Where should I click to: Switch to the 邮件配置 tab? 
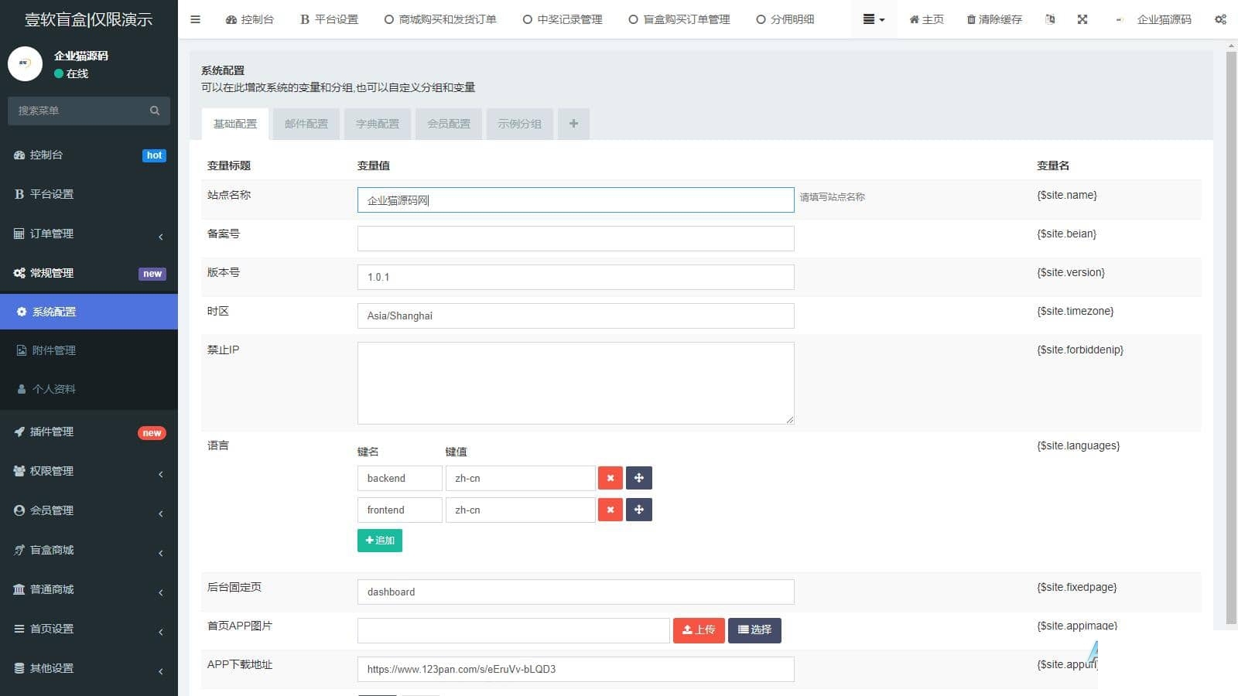click(306, 124)
